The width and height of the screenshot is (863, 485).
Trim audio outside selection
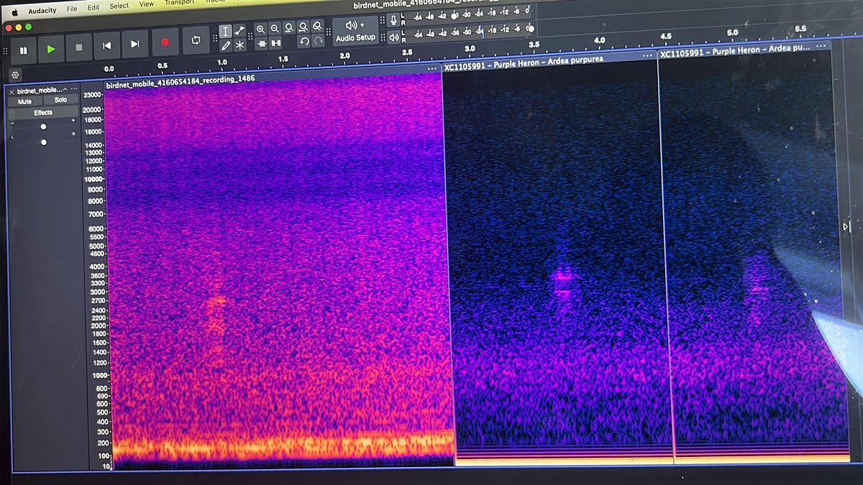[x=262, y=44]
